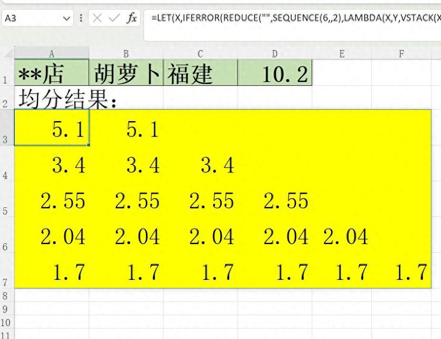Select row 10 header
The height and width of the screenshot is (339, 441).
(x=7, y=321)
